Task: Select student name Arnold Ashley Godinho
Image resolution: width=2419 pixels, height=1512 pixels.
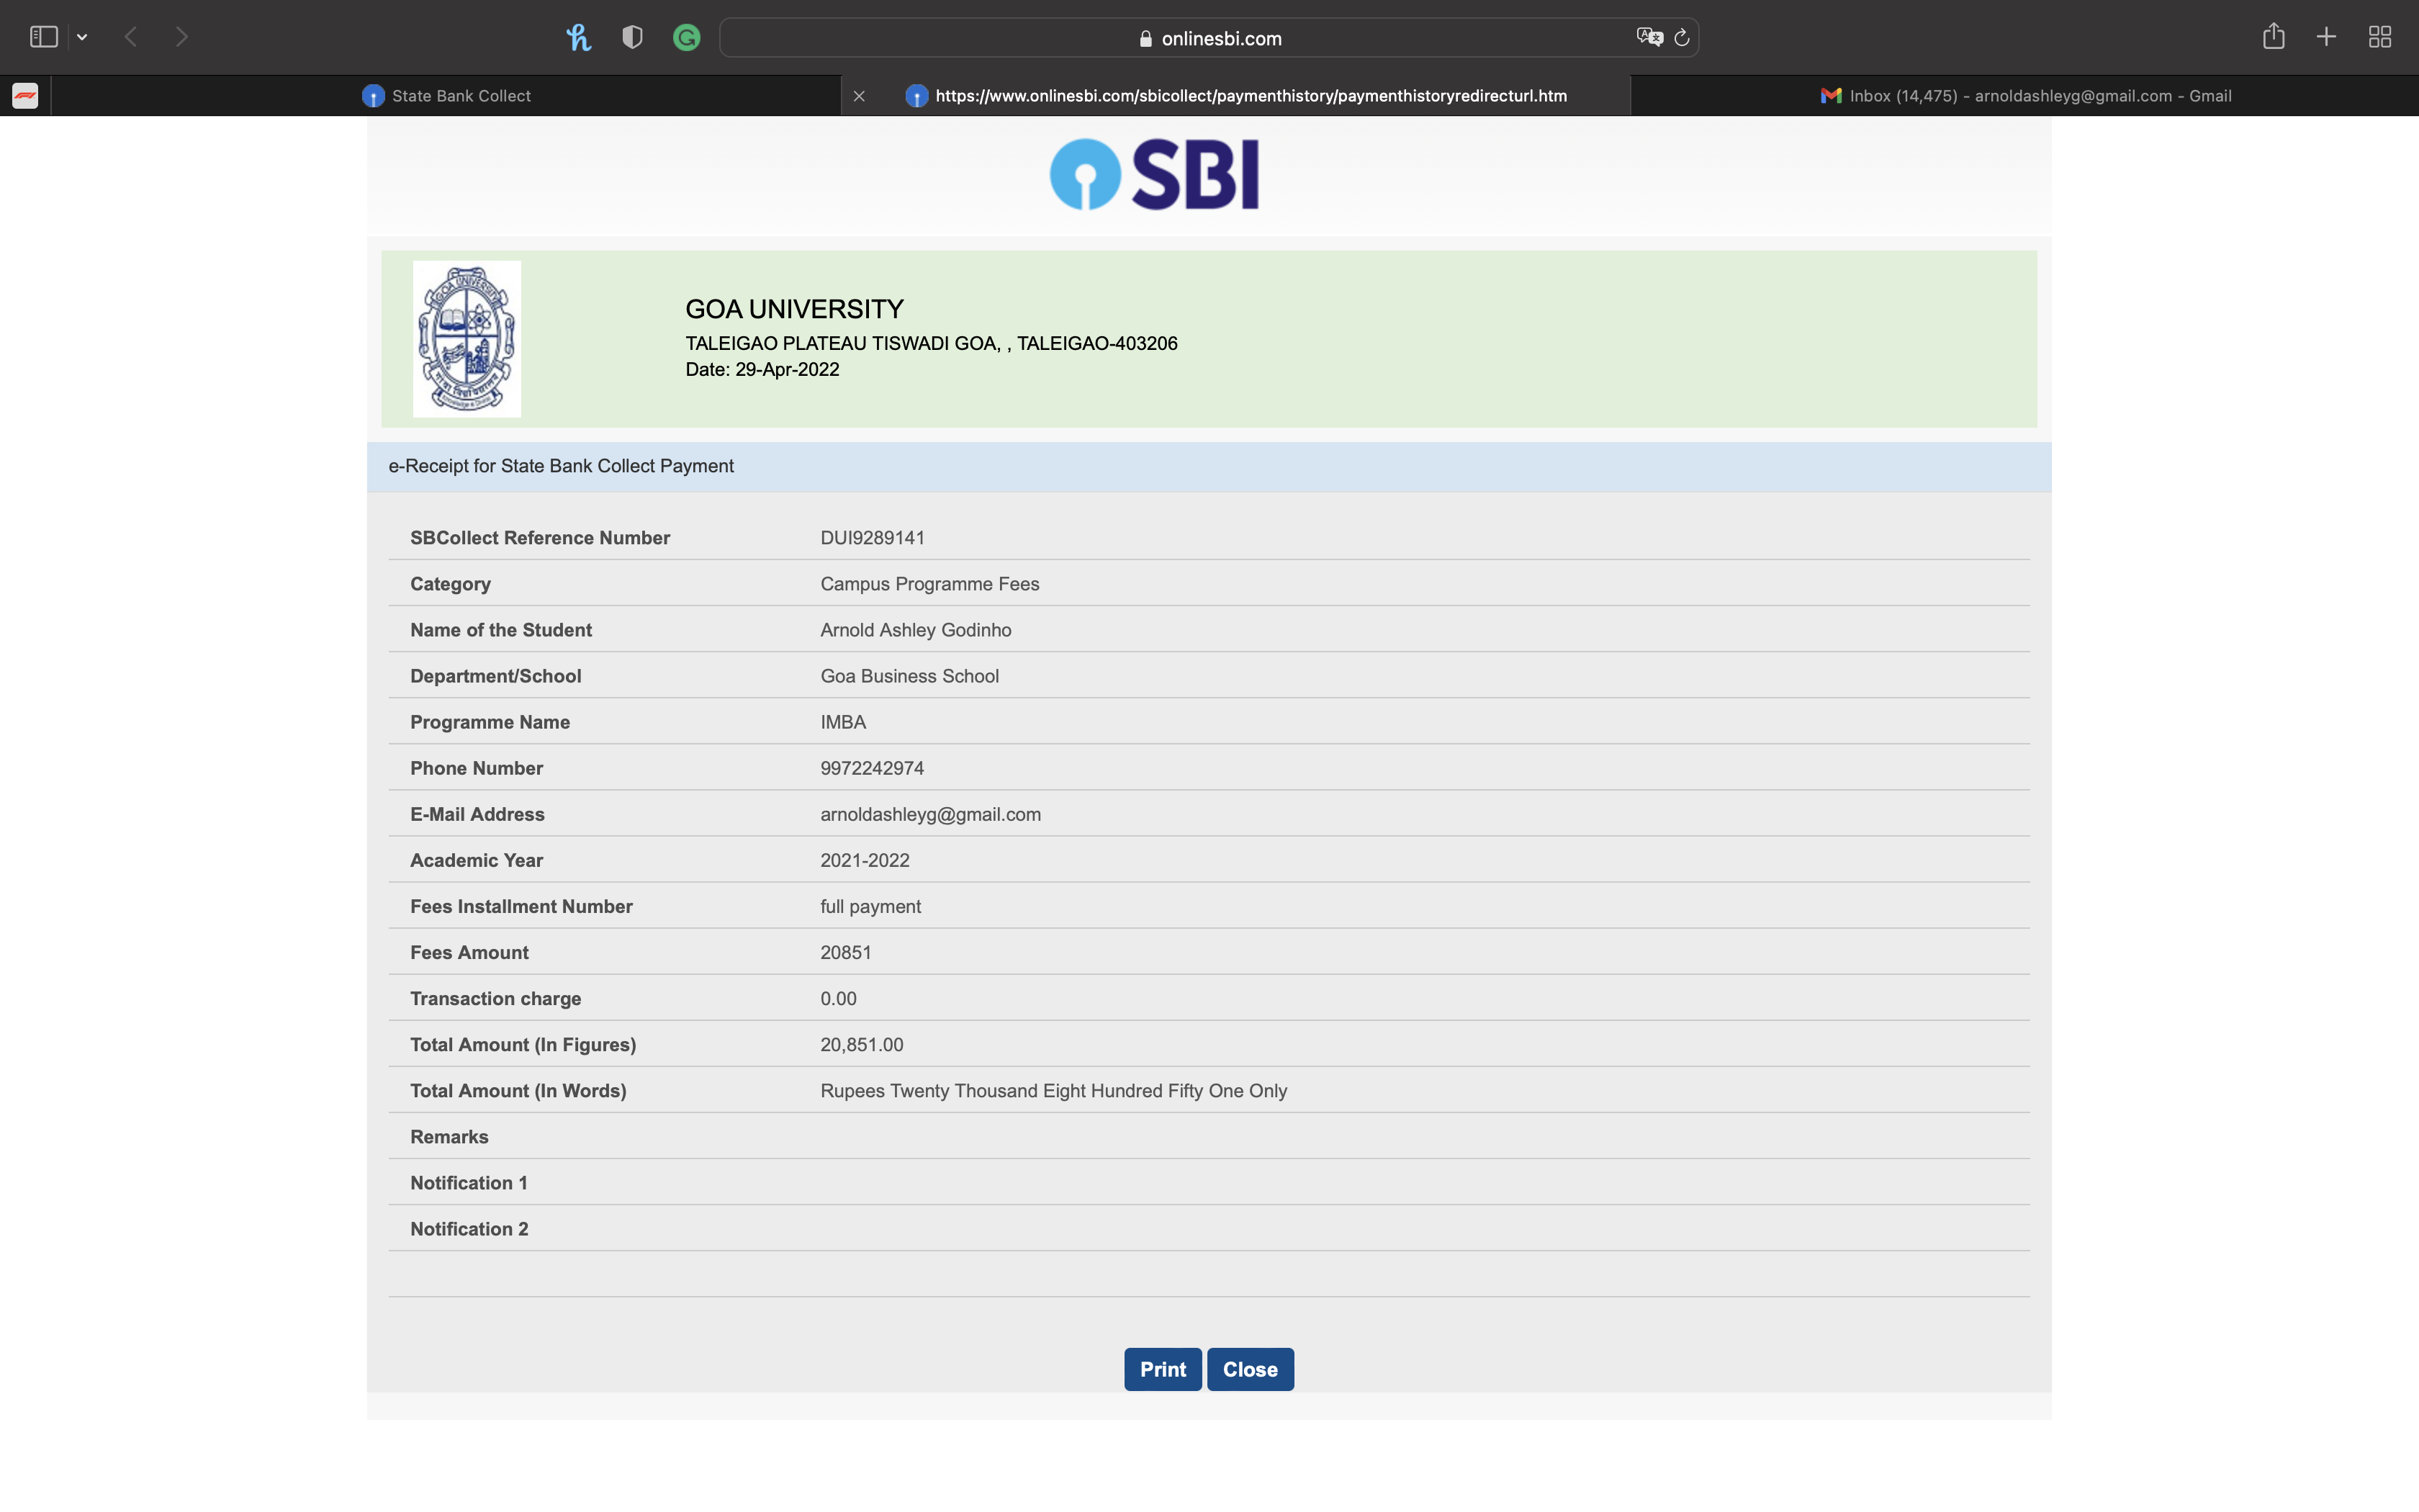Action: tap(916, 630)
